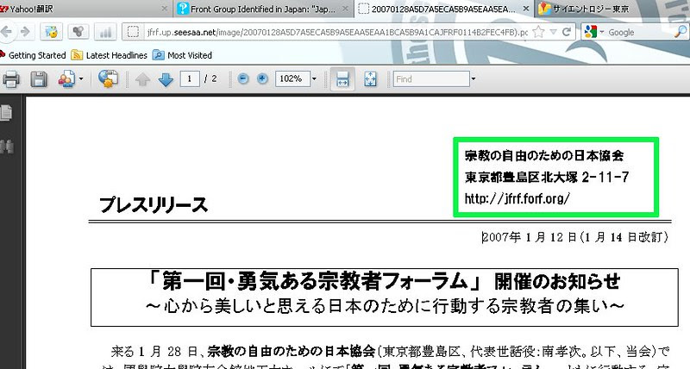The image size is (690, 369).
Task: Reload the current page
Action: point(567,32)
